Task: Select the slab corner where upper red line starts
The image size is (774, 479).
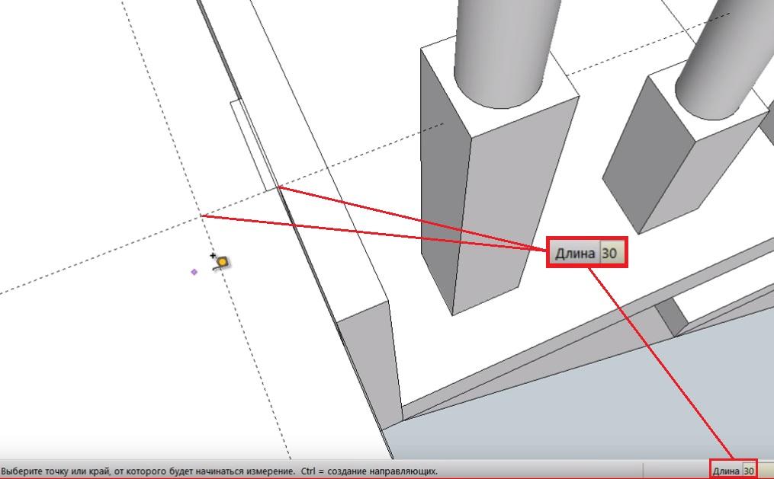Action: pyautogui.click(x=278, y=187)
